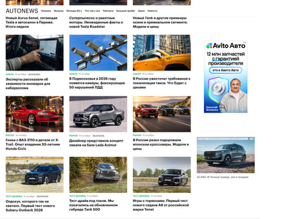Open headline about taxi localization requirements
Screen dimensions: 282x219
pyautogui.click(x=161, y=83)
